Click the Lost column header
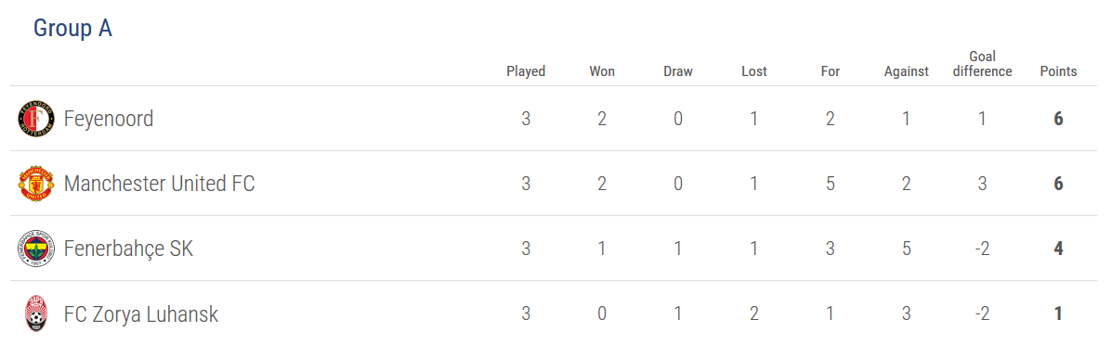Viewport: 1112px width, 345px height. pyautogui.click(x=753, y=71)
